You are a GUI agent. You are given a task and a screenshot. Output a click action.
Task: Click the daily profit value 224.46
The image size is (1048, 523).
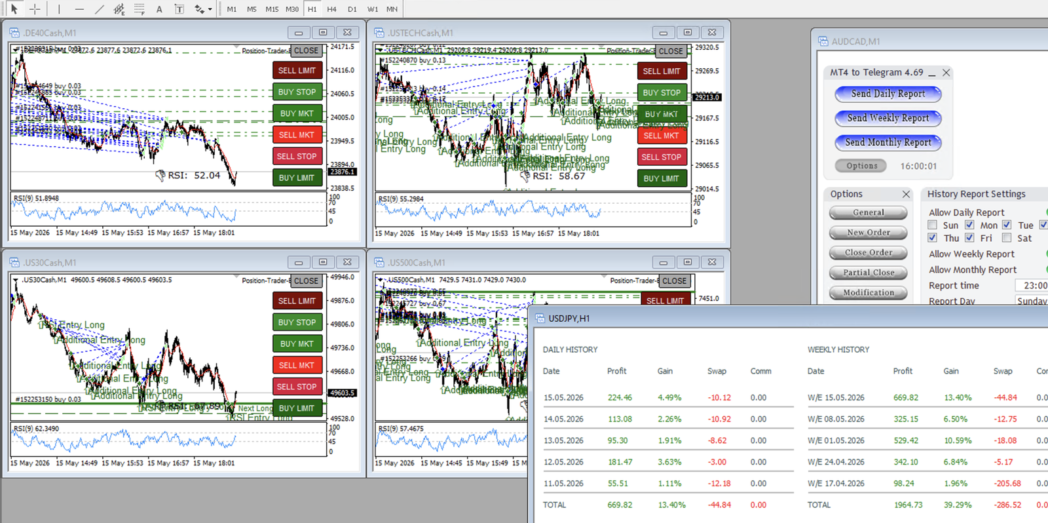click(x=620, y=397)
